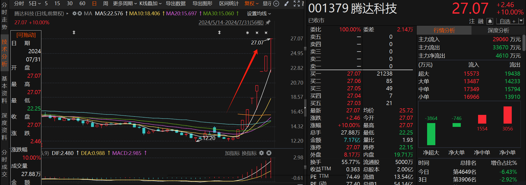Click the 第4649名 today ranking
The image size is (526, 185).
click(465, 172)
